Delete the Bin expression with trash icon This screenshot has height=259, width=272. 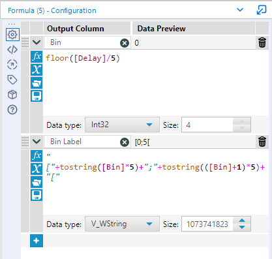(262, 42)
